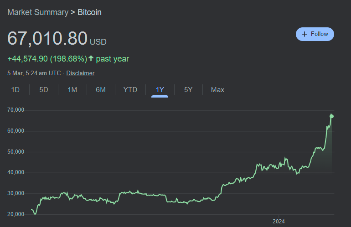Click the USD currency label

[x=98, y=42]
